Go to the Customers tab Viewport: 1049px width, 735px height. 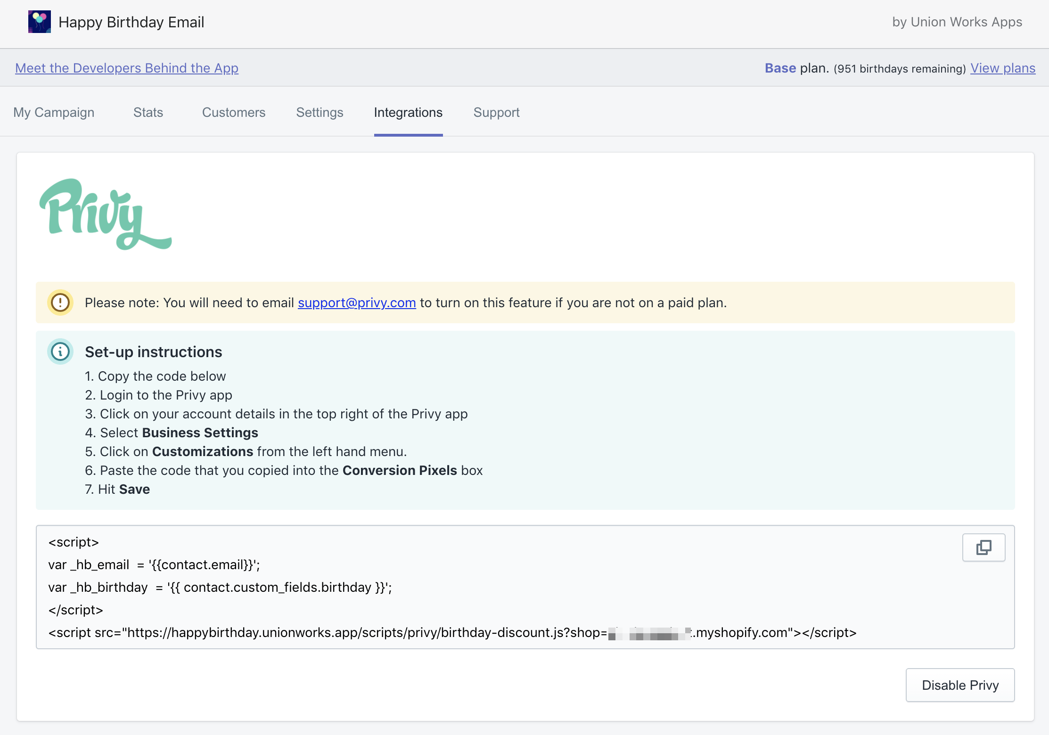[x=234, y=113]
